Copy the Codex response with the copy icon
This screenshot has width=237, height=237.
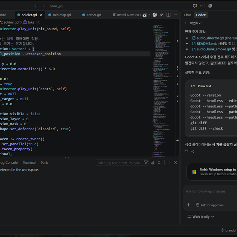(186, 152)
